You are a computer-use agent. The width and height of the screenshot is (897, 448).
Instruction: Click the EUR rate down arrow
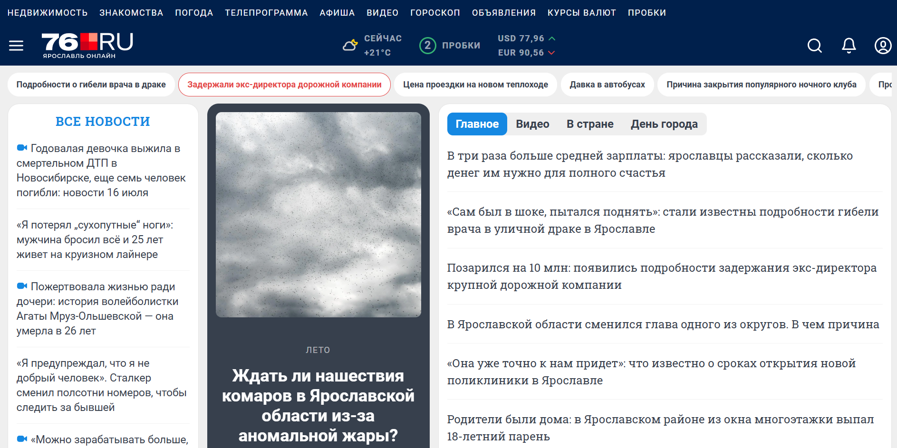pos(551,53)
